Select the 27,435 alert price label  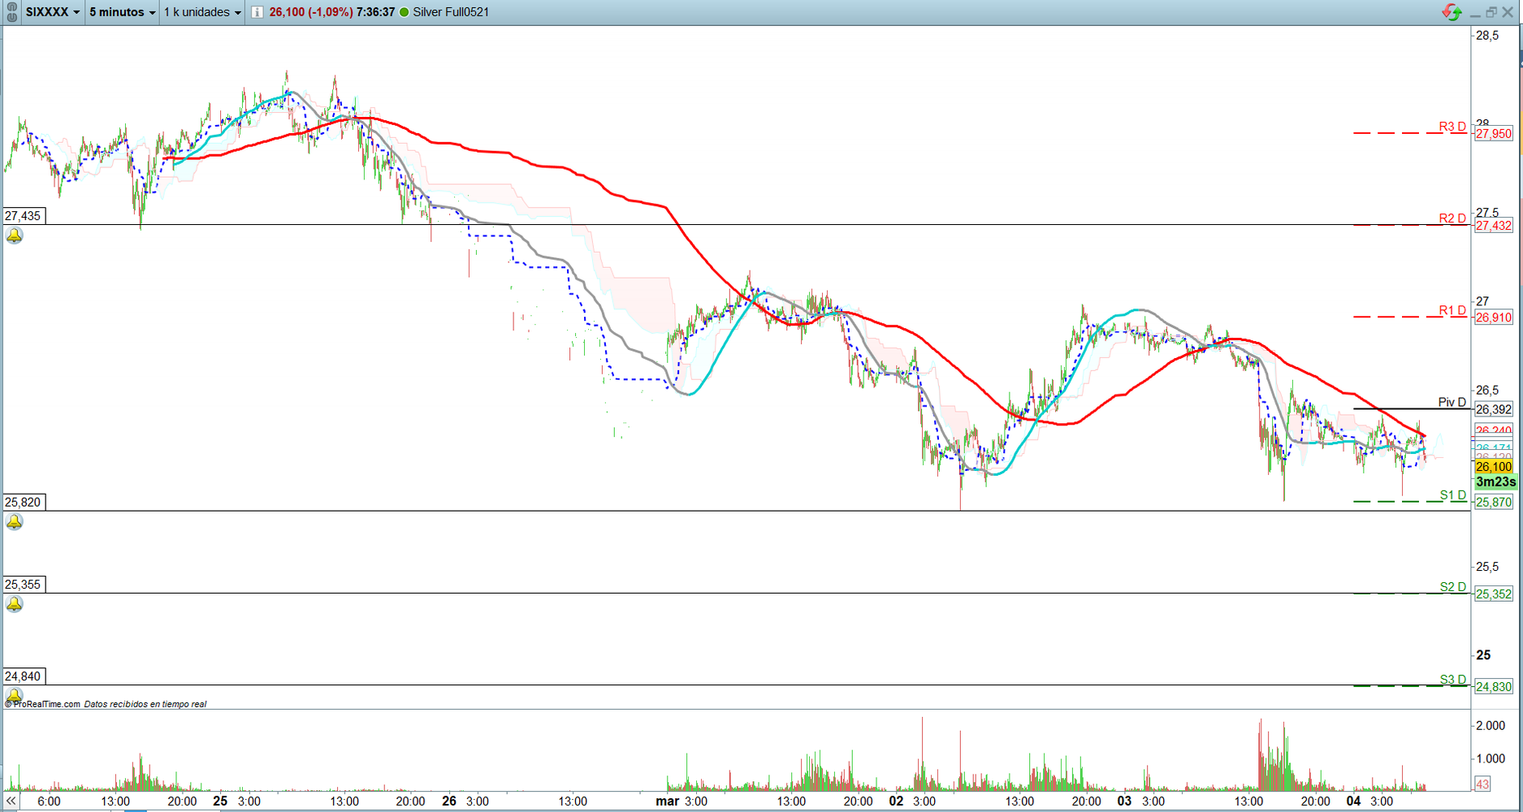pos(23,216)
